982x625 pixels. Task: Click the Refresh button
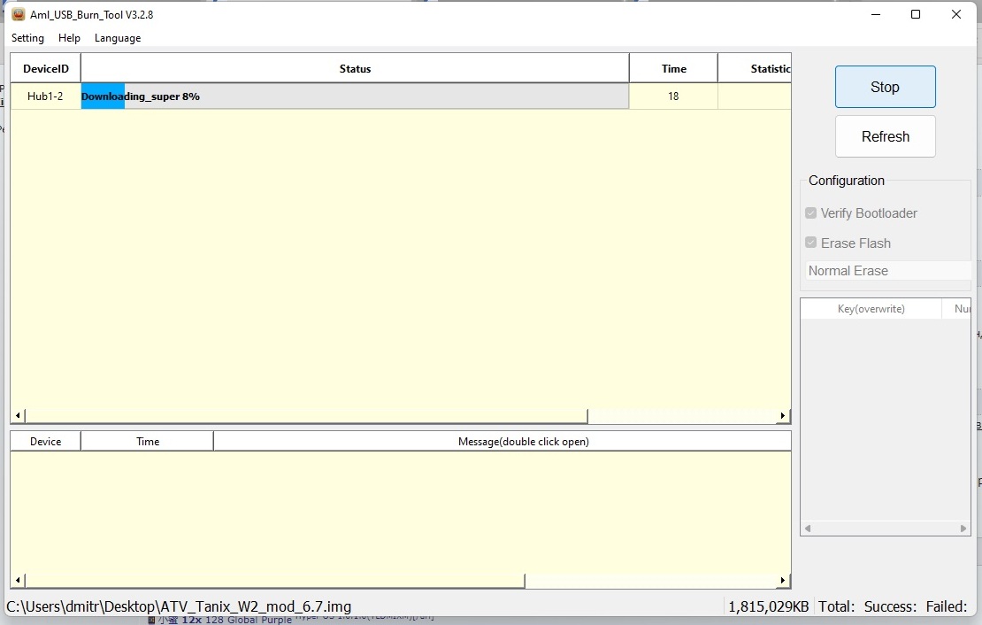885,136
